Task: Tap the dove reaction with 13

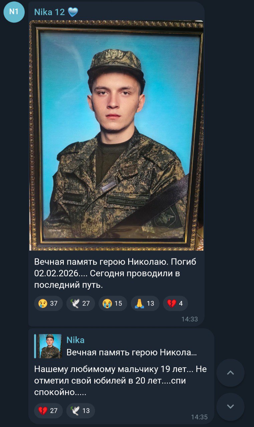Action: [80, 411]
